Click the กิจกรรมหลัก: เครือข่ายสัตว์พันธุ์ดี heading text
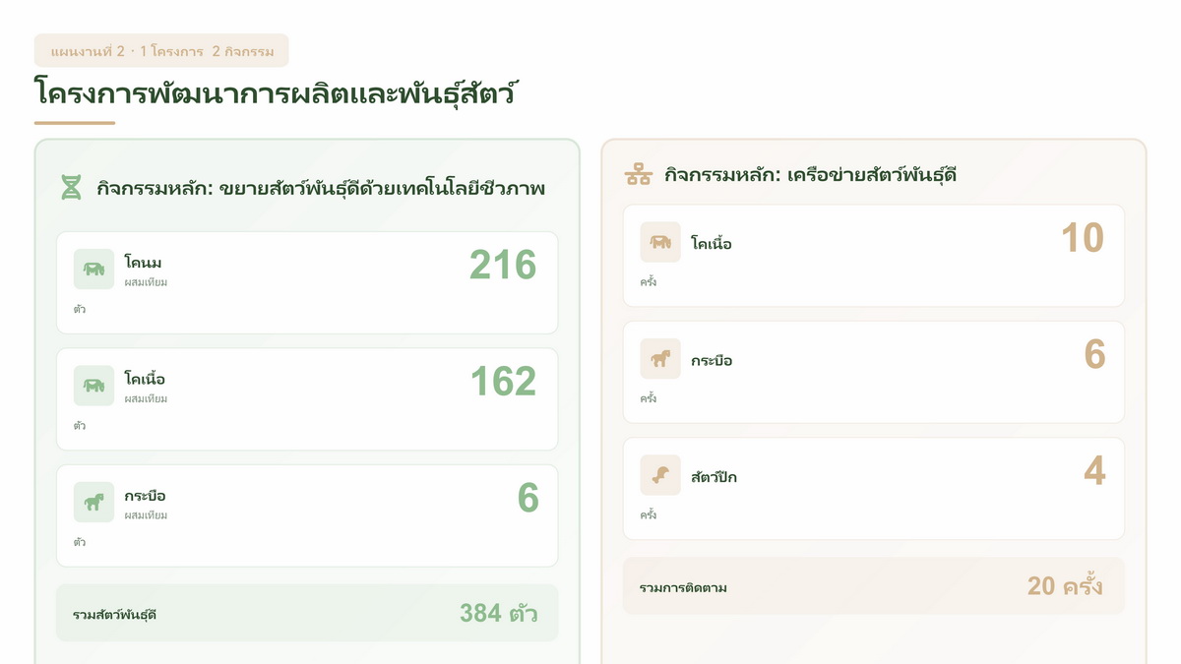This screenshot has height=664, width=1181. [810, 175]
